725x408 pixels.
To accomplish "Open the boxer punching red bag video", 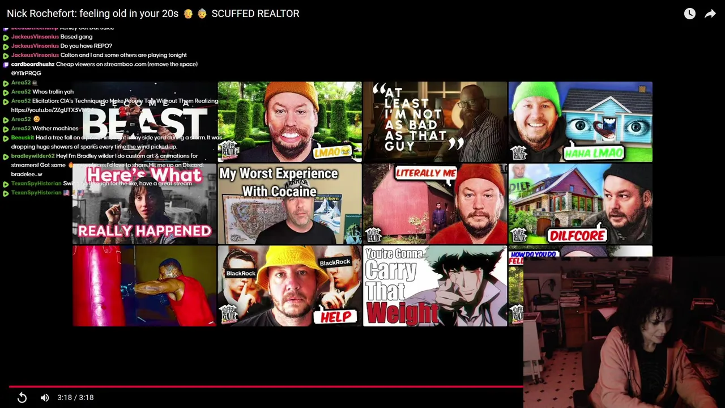I will point(144,286).
